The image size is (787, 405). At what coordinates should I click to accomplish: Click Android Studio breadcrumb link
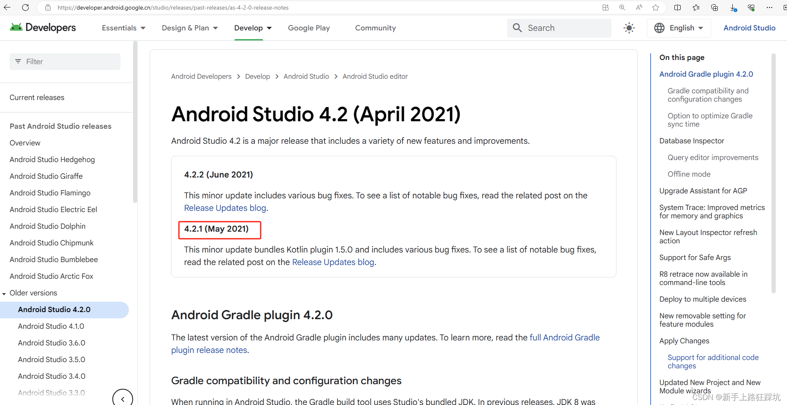coord(306,76)
